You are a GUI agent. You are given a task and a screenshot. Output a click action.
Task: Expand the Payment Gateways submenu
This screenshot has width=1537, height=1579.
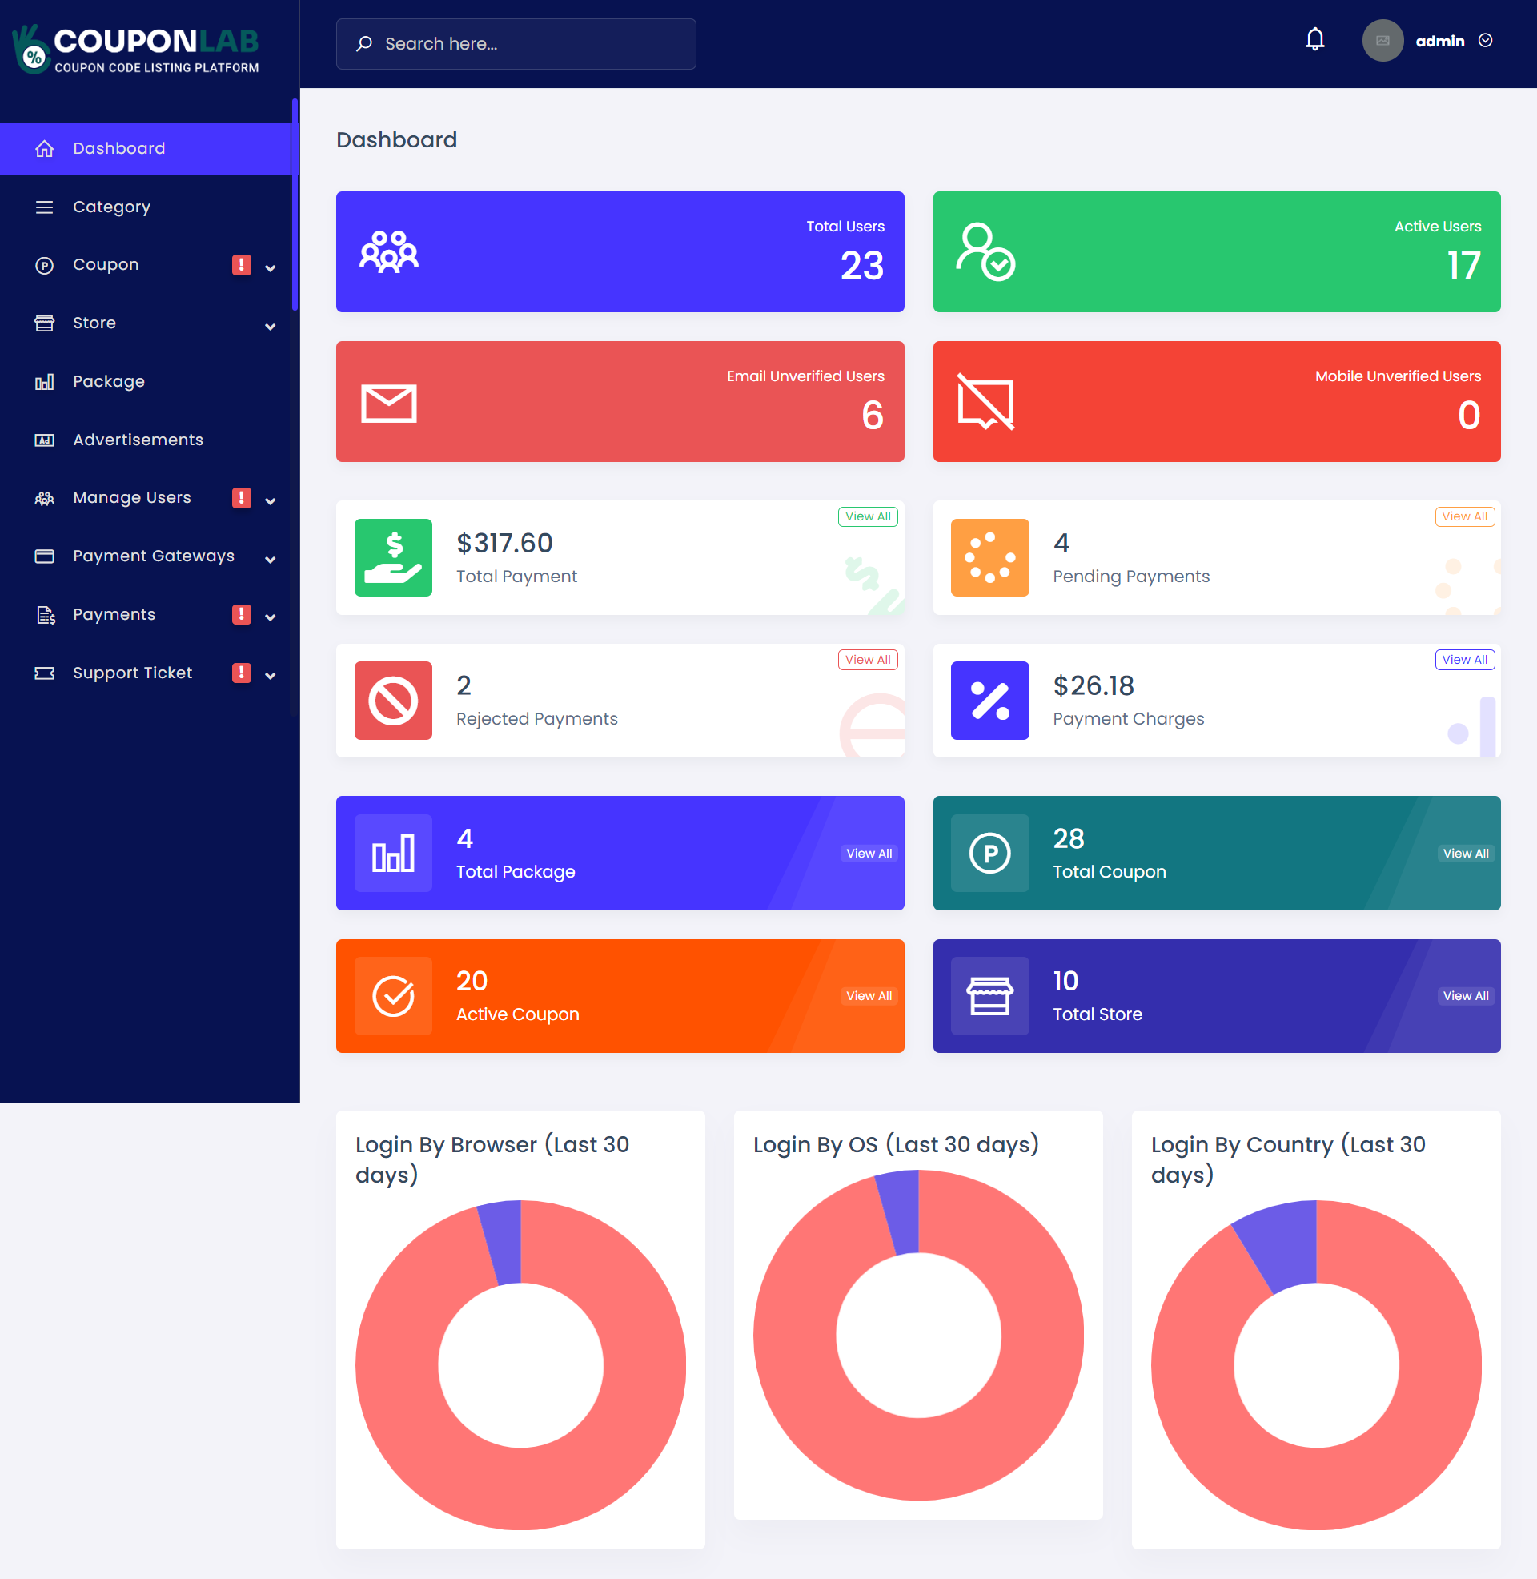[271, 558]
